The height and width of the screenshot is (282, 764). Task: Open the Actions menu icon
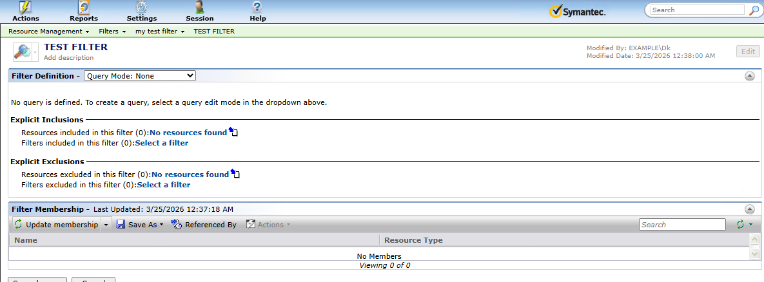pos(25,7)
